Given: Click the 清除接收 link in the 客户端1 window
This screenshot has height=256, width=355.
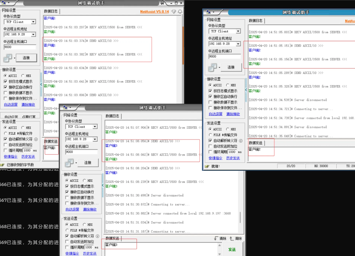Looking at the screenshot, I should click(28, 105).
